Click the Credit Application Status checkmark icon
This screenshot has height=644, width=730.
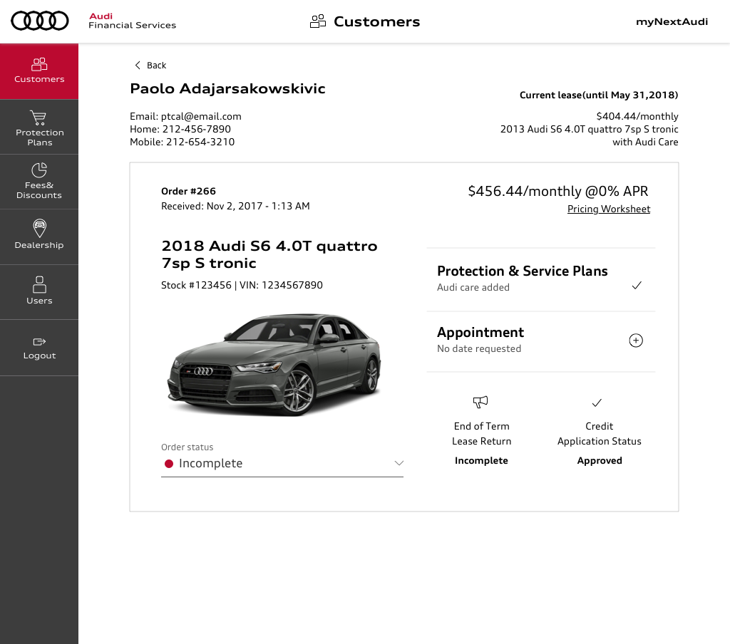click(597, 402)
